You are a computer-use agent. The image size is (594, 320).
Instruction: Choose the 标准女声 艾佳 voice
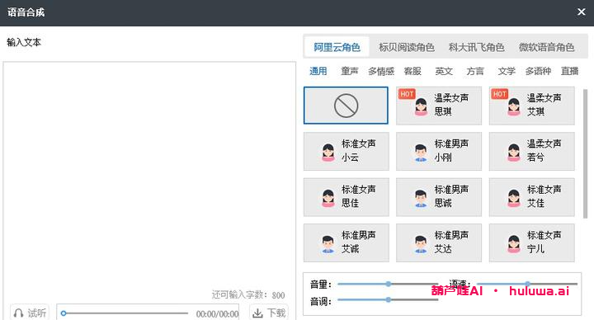coord(531,197)
